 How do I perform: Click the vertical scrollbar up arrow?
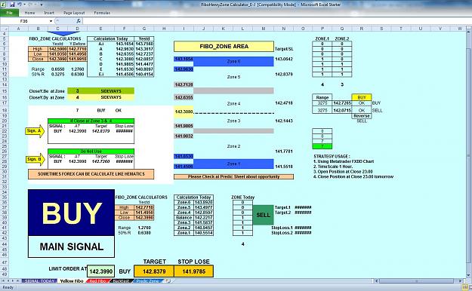[469, 31]
